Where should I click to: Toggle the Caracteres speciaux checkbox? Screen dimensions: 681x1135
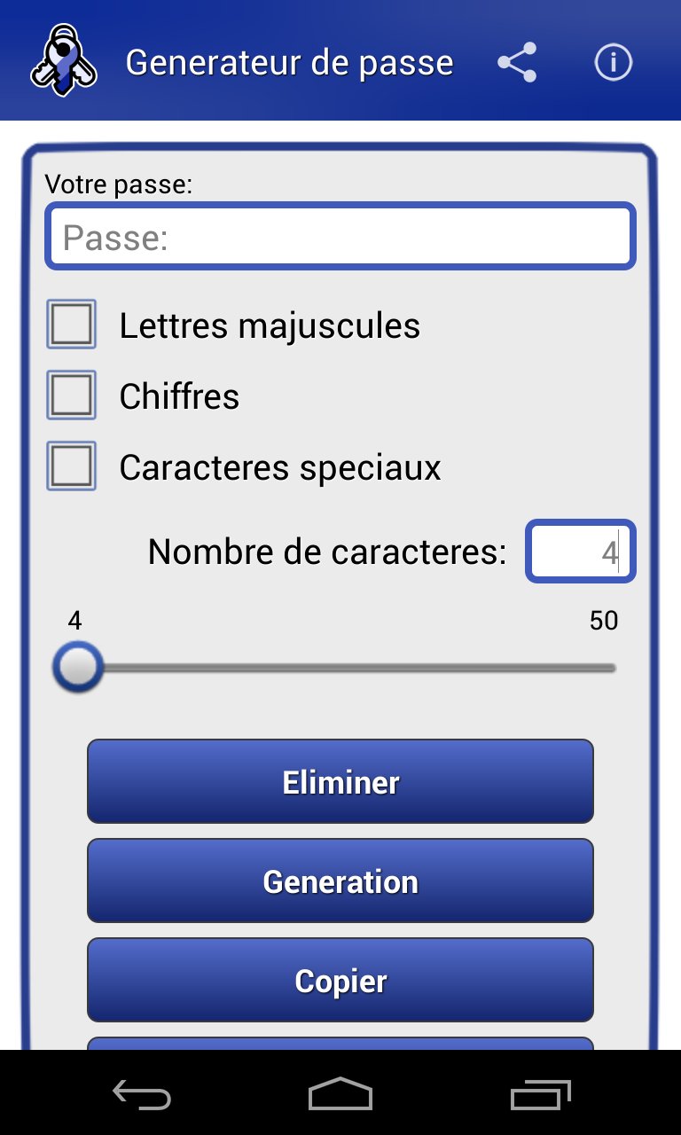pyautogui.click(x=72, y=466)
